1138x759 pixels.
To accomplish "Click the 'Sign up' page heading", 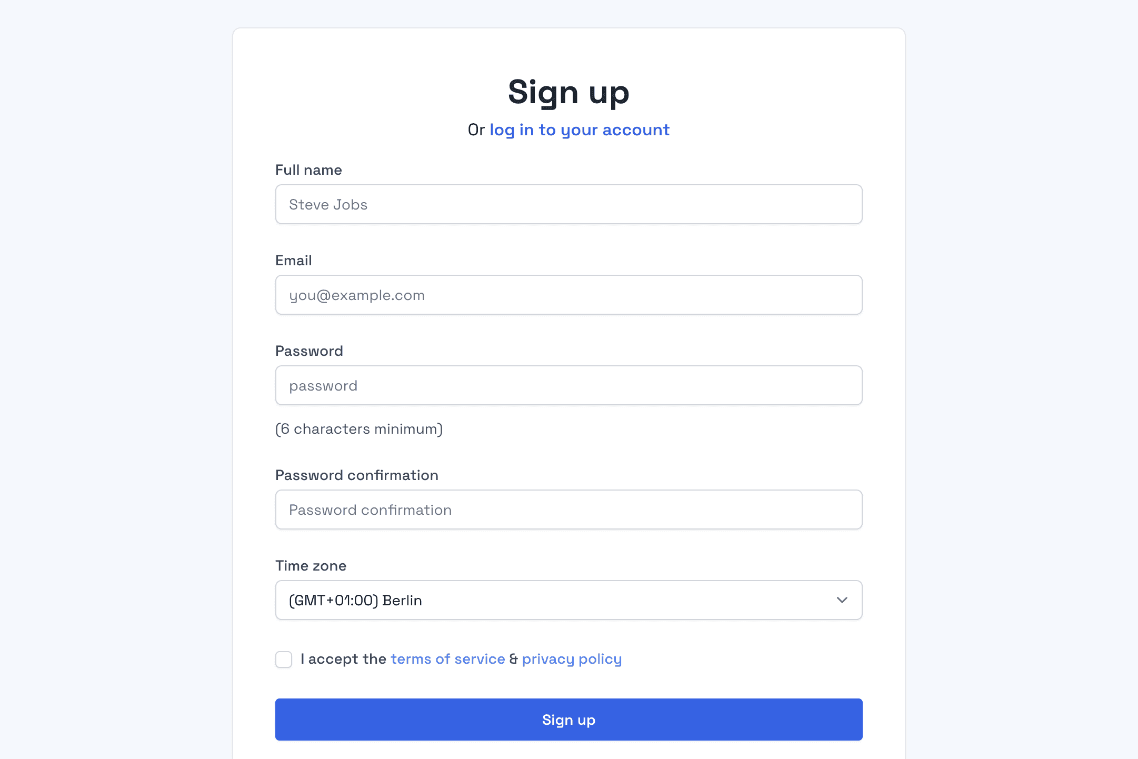I will pos(568,92).
